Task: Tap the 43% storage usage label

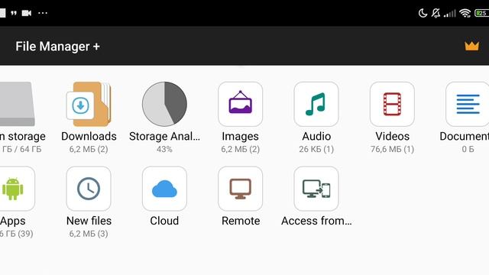Action: tap(164, 150)
